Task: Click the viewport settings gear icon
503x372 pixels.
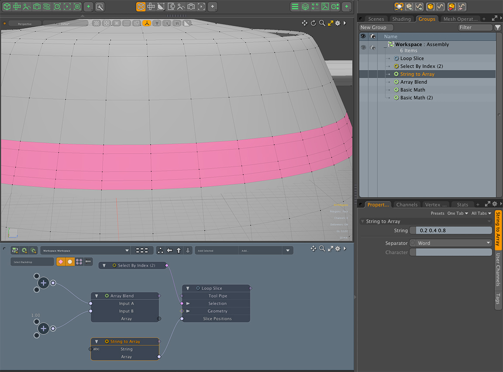Action: [338, 23]
